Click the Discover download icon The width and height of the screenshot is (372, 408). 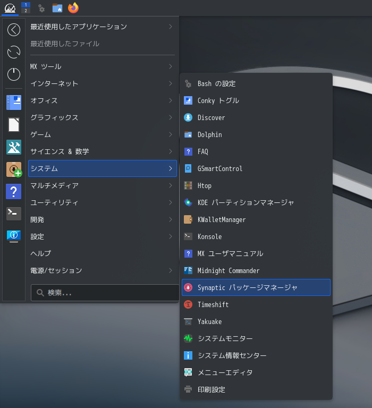pos(188,117)
